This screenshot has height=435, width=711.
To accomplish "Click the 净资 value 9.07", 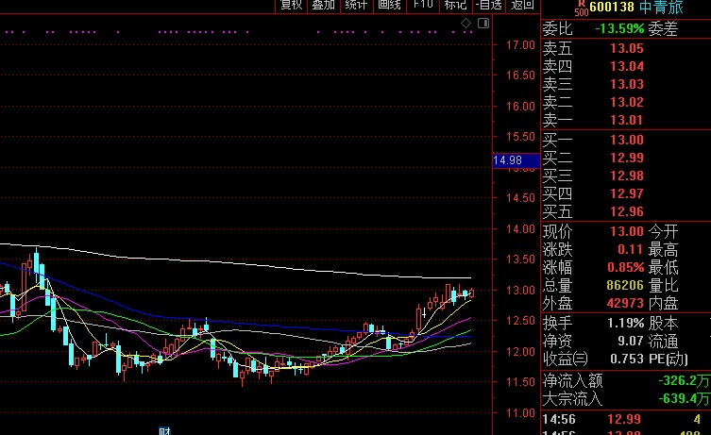I will coord(631,341).
